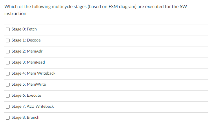This screenshot has height=126, width=213.
Task: Check the Stage 0: Fetch checkbox
Action: click(8, 29)
